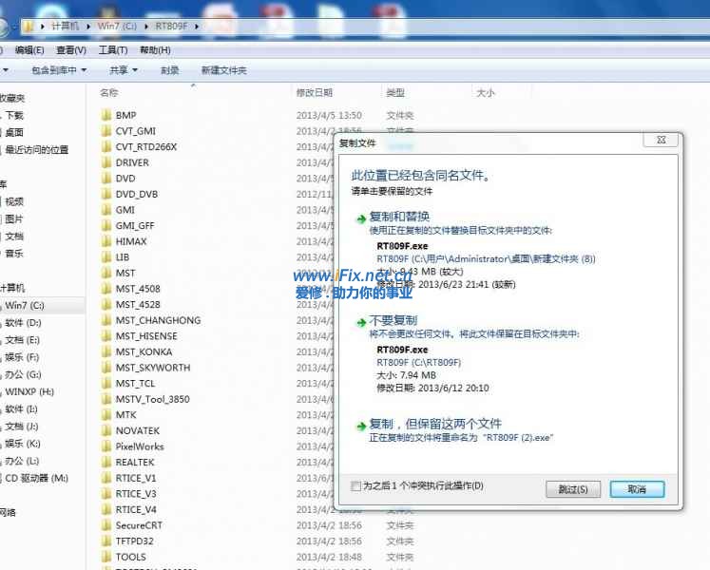The image size is (710, 570).
Task: Enable the 为之后 1 个冲突执行此操作 checkbox
Action: 356,486
